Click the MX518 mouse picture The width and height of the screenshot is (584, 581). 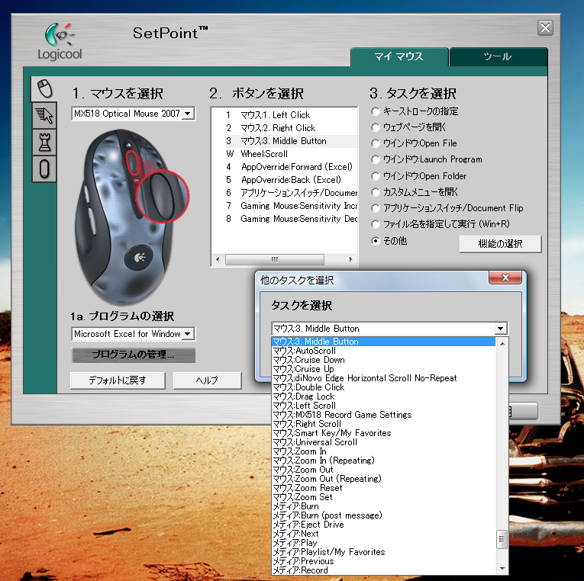[x=131, y=217]
